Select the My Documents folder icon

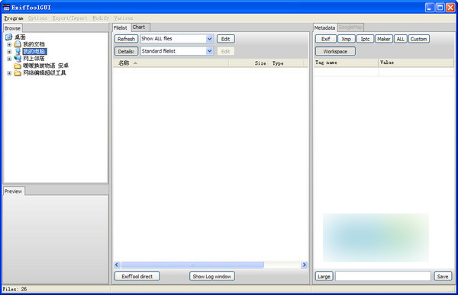[18, 44]
